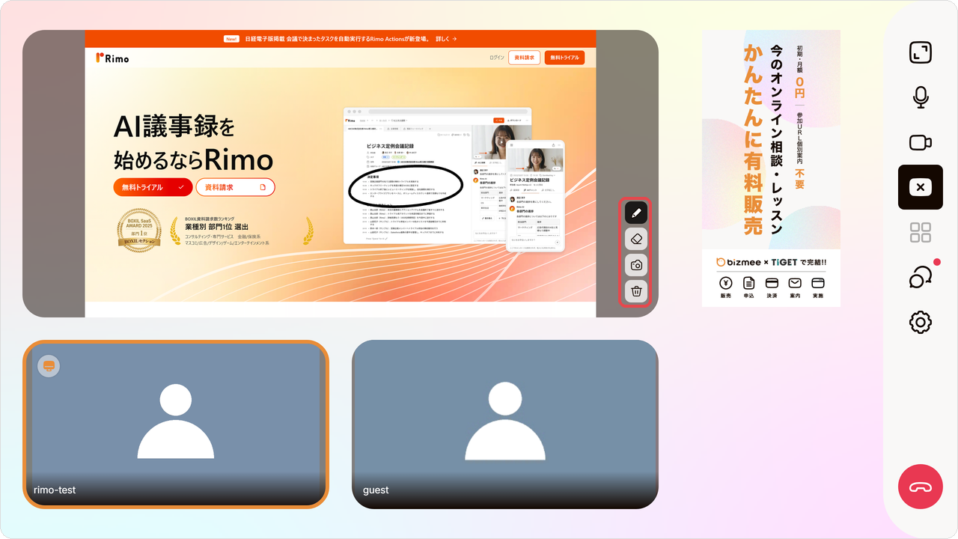Click the 詳しく → link in the top banner

point(446,39)
